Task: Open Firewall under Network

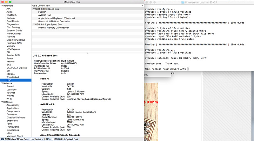Action: tap(10, 86)
